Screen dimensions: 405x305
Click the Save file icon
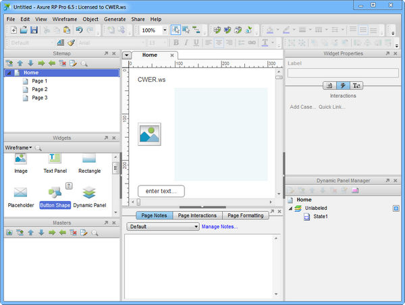click(x=34, y=30)
